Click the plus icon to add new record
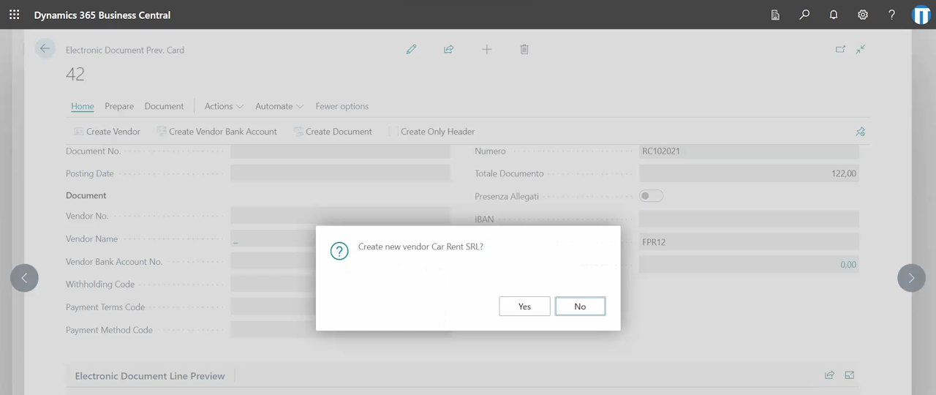Viewport: 936px width, 395px height. pyautogui.click(x=486, y=49)
